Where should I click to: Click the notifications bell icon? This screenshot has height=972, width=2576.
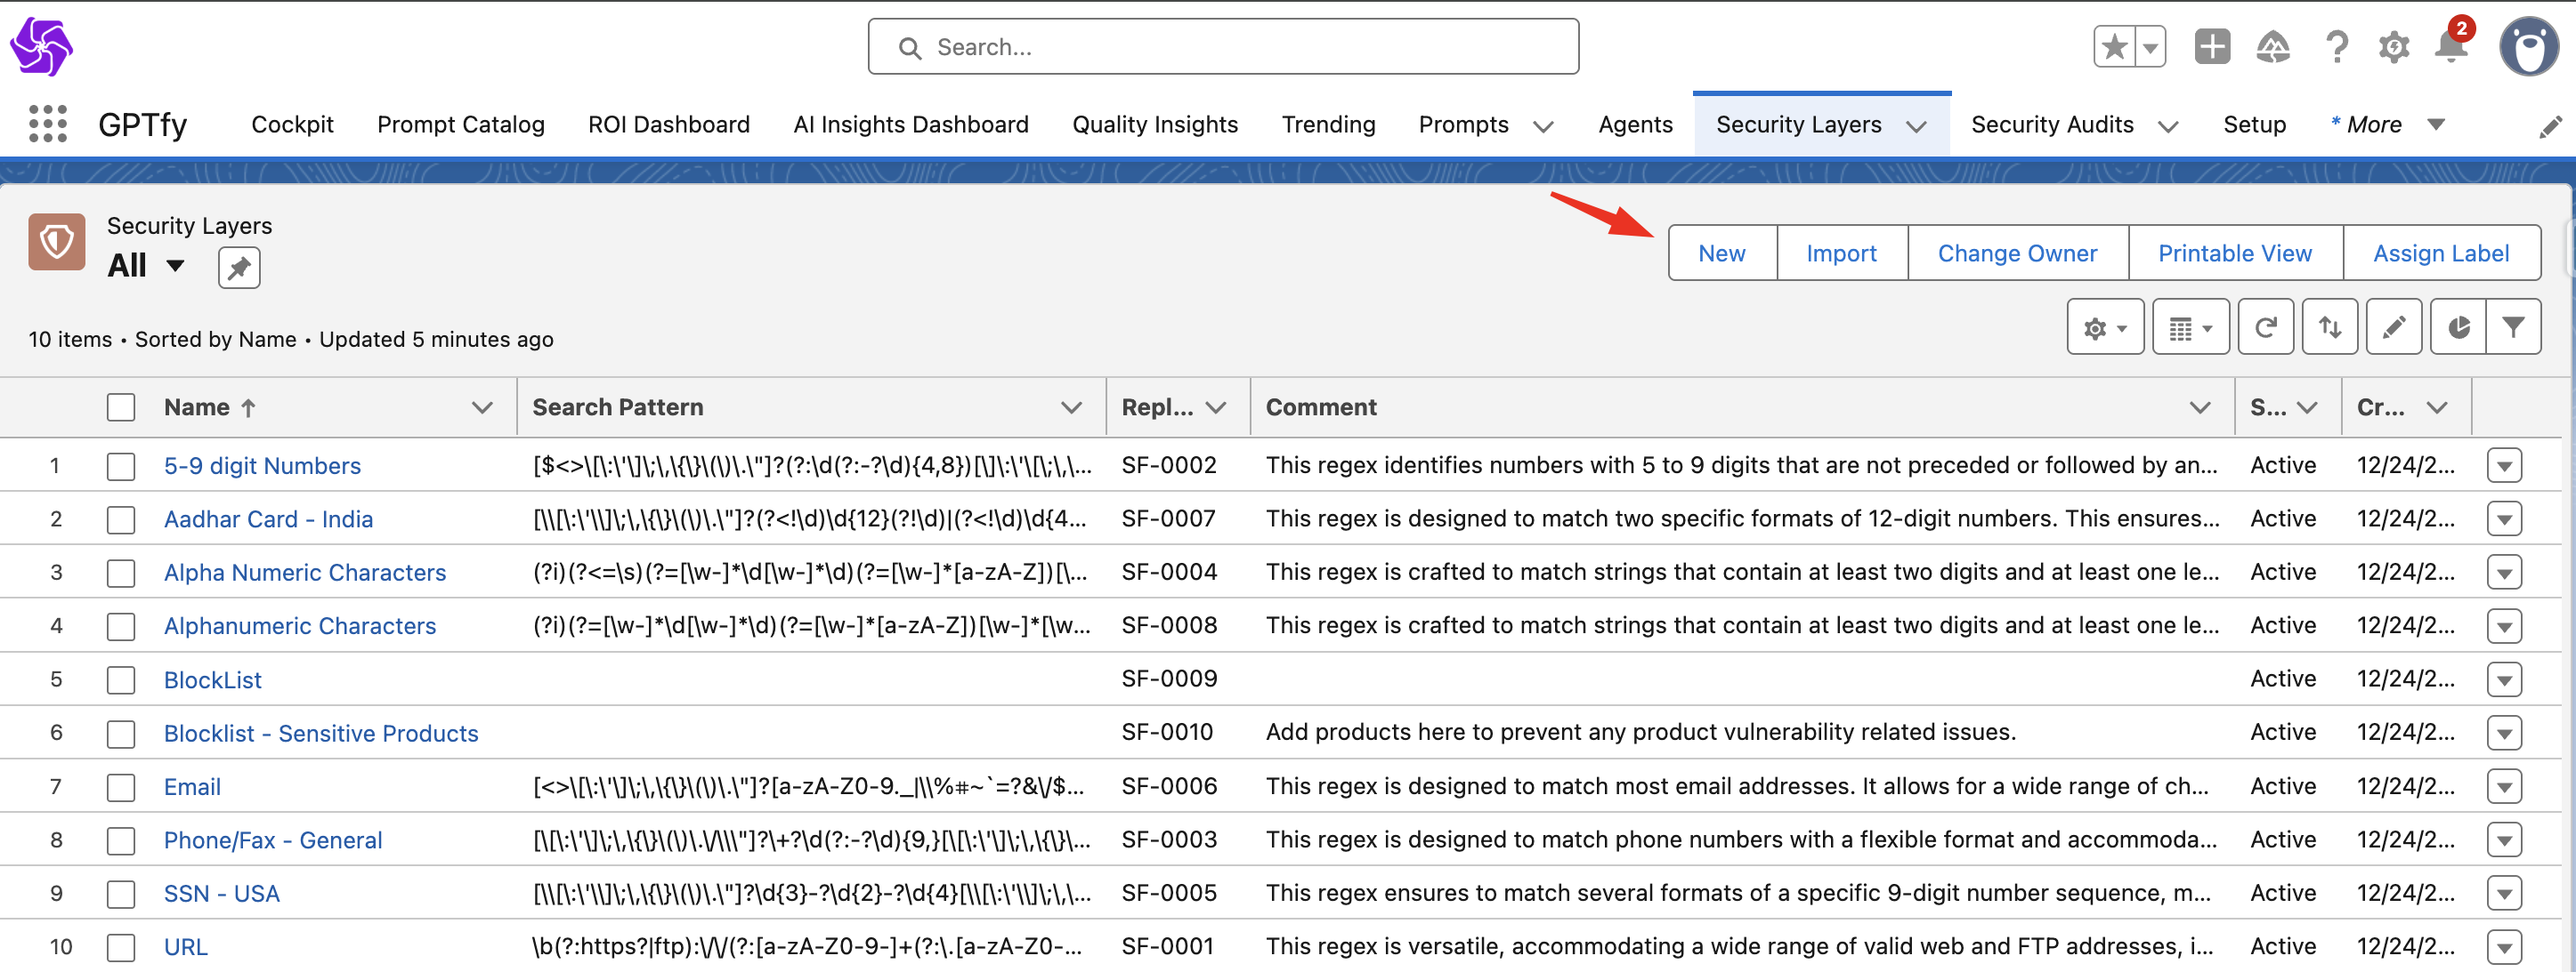[2449, 46]
